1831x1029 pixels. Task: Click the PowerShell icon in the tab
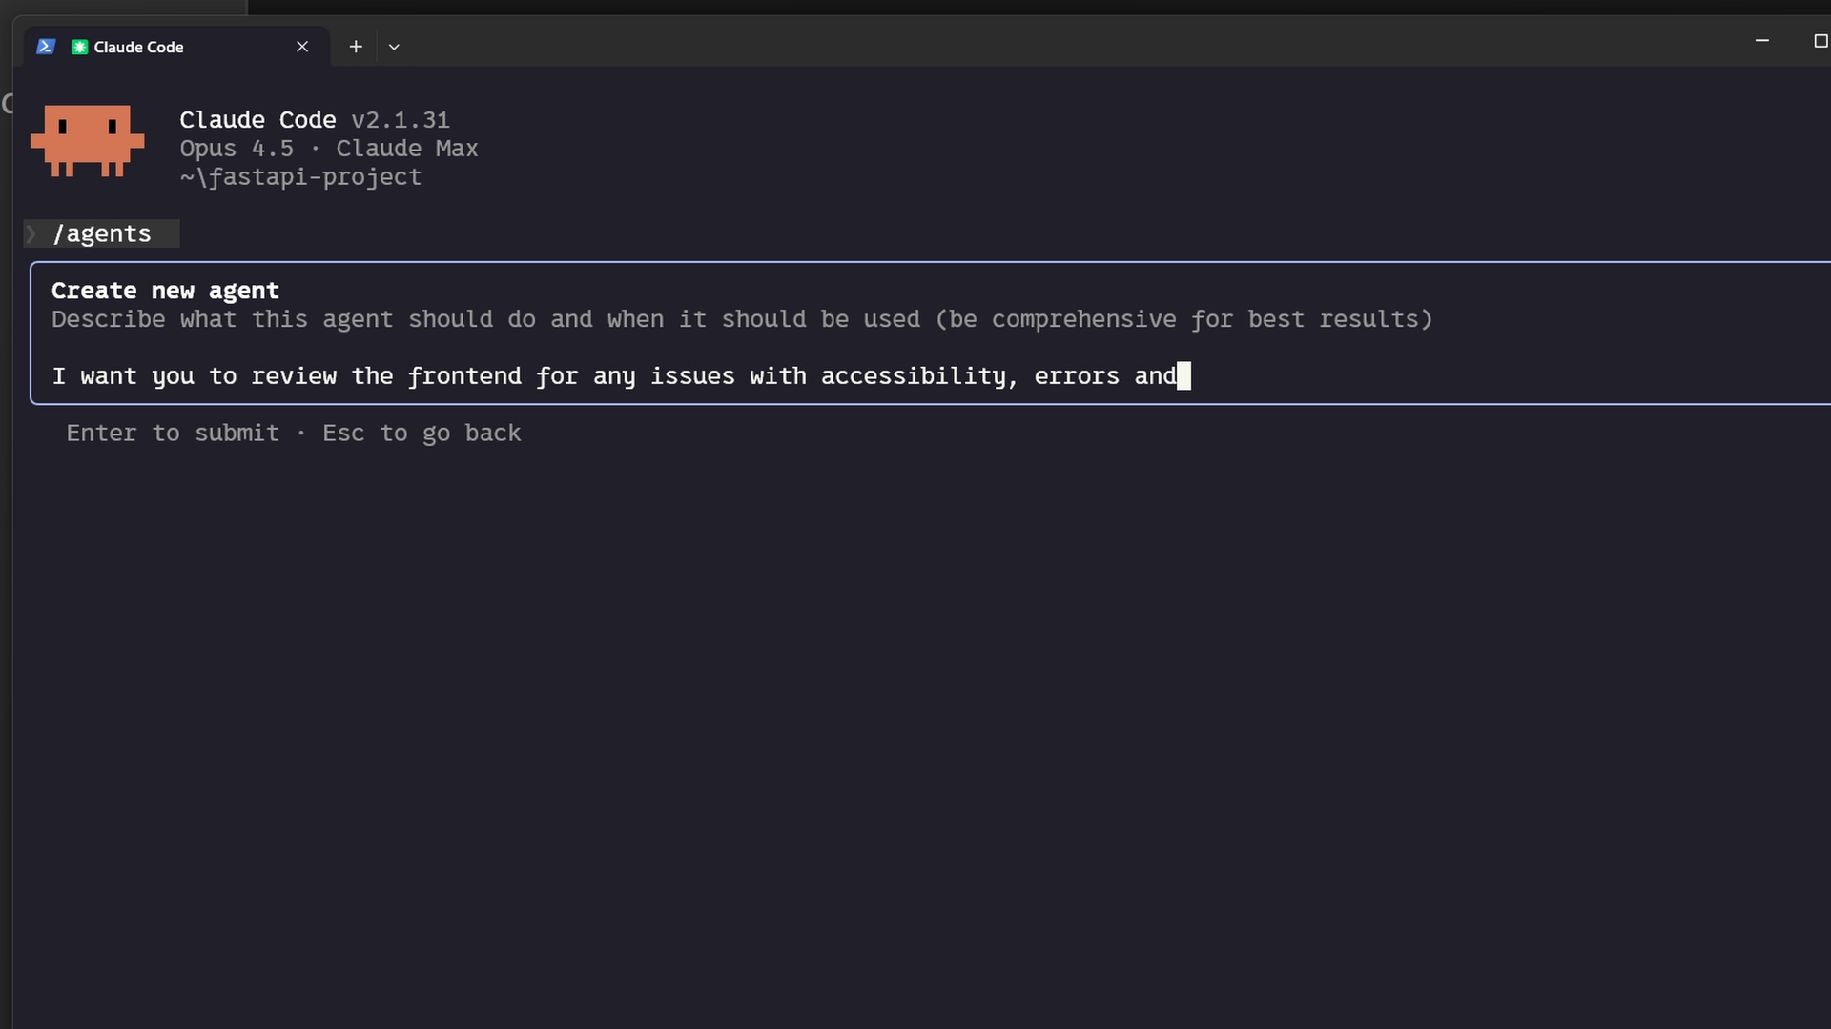coord(45,46)
